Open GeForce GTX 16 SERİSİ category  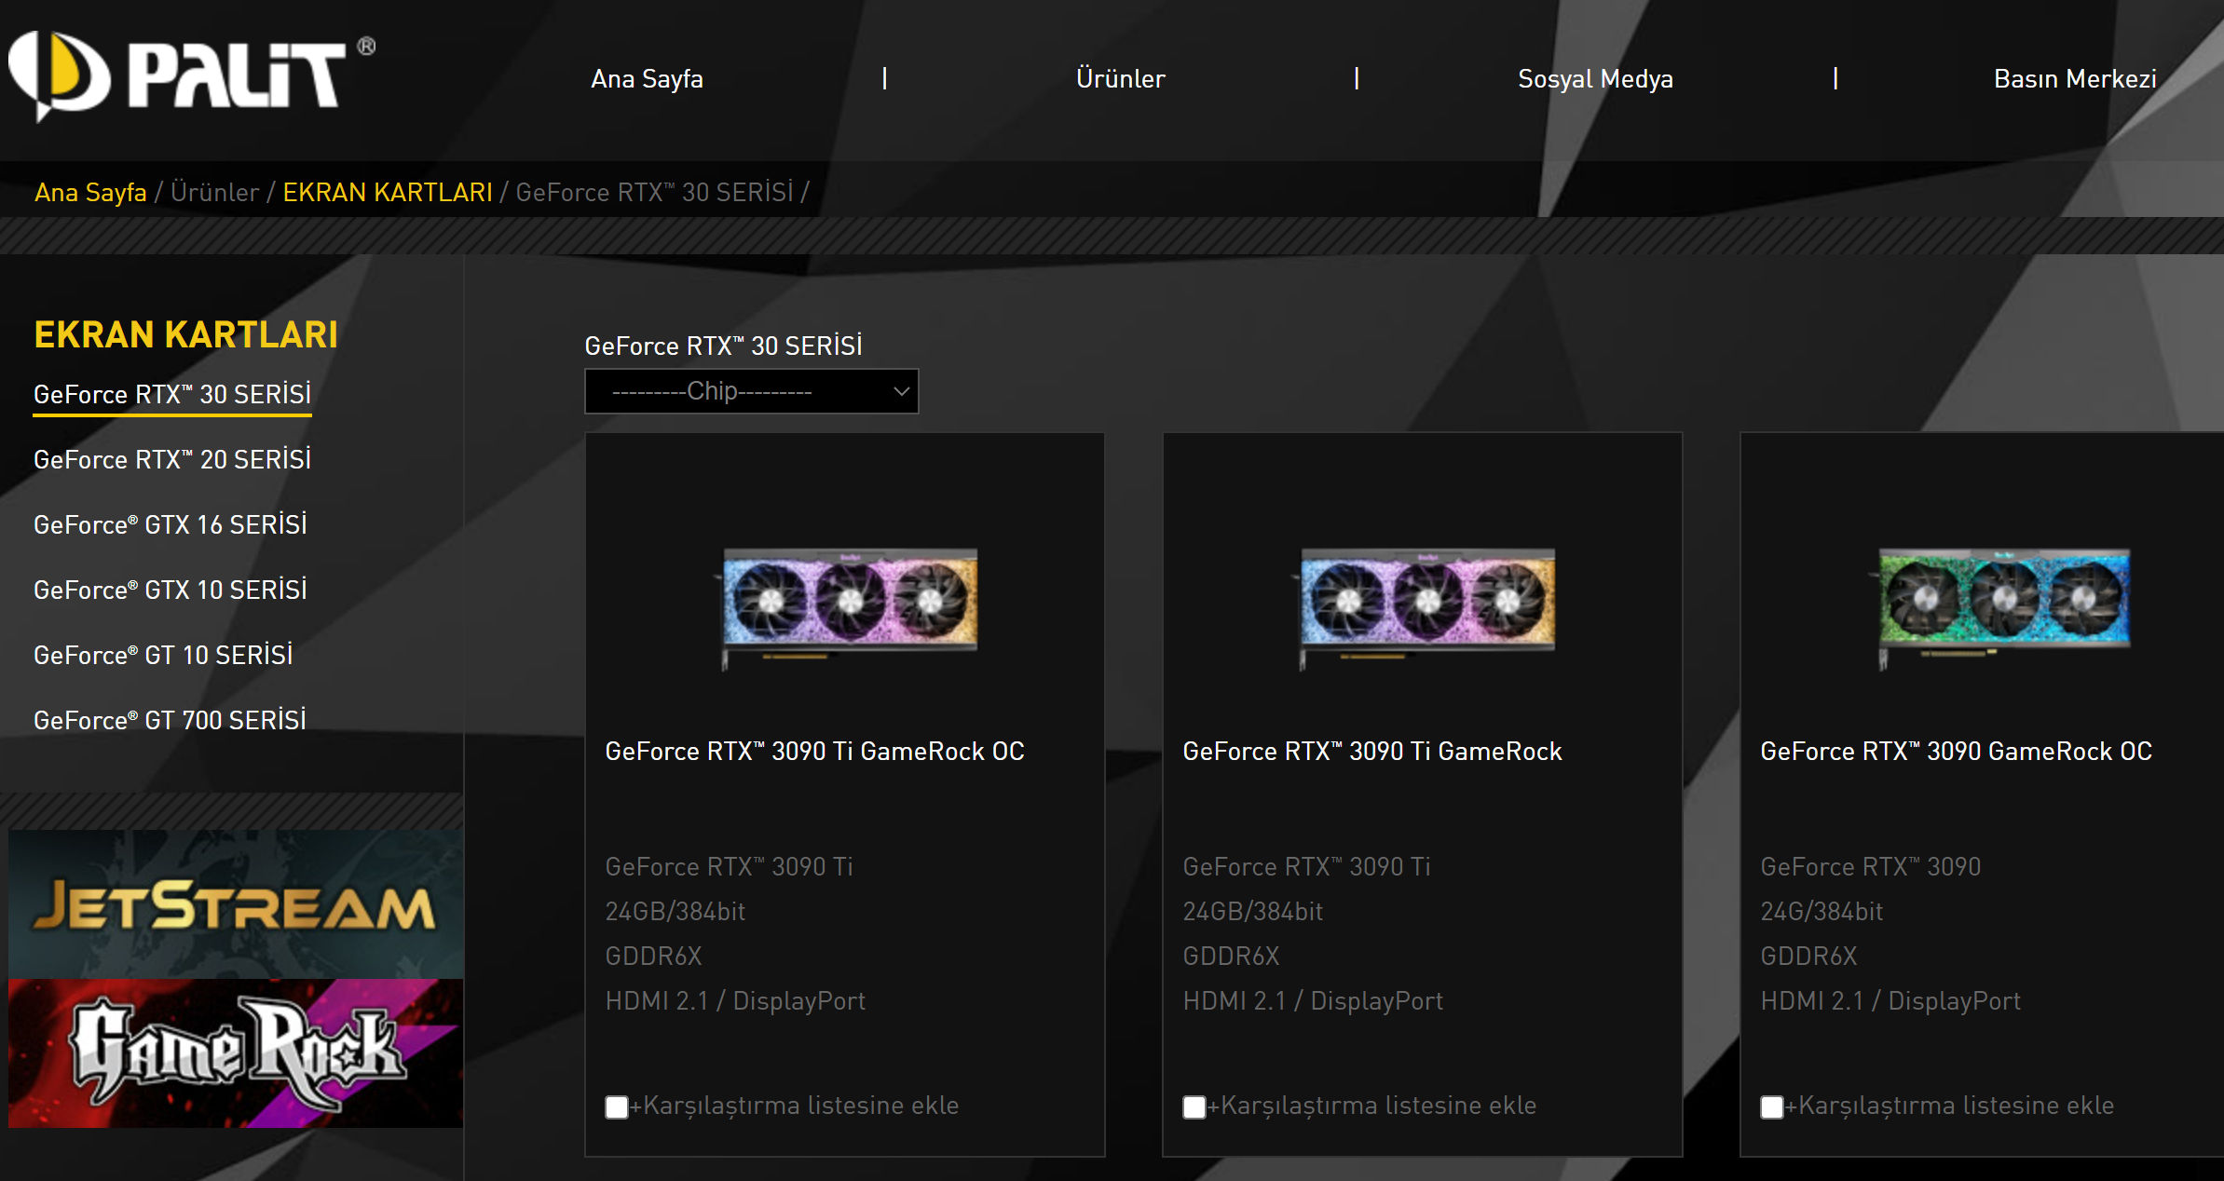pyautogui.click(x=171, y=524)
